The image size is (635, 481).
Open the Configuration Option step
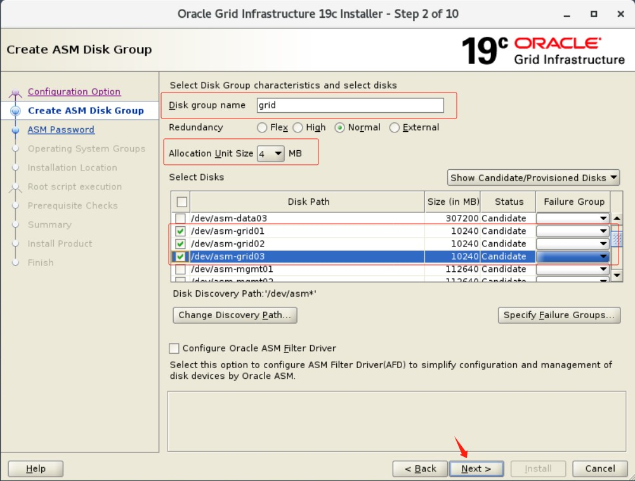pos(74,91)
